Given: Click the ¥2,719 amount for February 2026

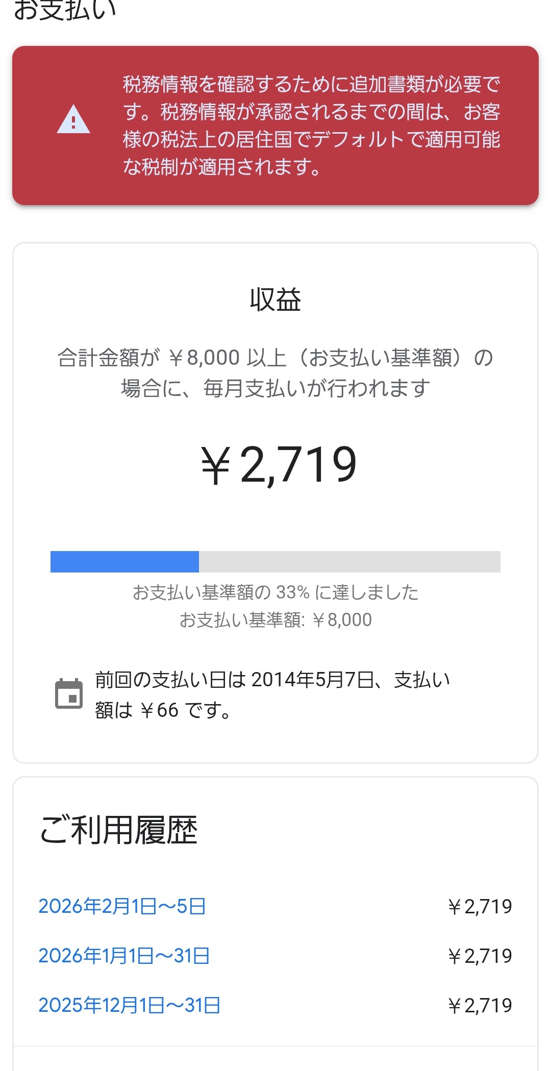Looking at the screenshot, I should 480,906.
